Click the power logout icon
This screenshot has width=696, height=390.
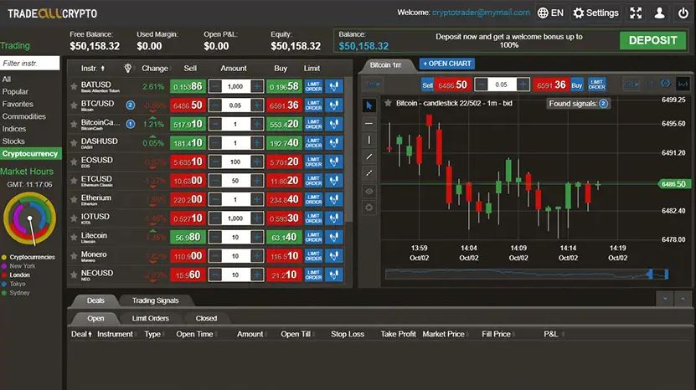pyautogui.click(x=683, y=13)
